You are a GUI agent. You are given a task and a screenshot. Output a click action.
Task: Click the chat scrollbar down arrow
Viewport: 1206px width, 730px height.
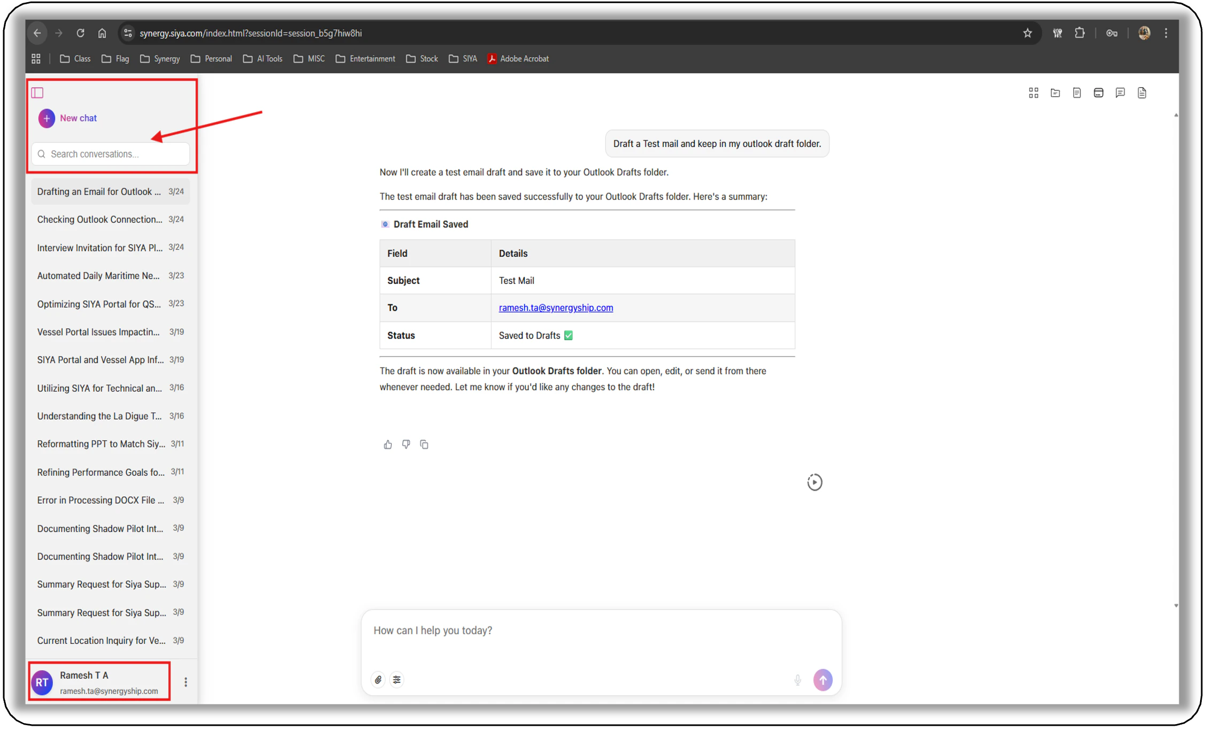click(1176, 606)
